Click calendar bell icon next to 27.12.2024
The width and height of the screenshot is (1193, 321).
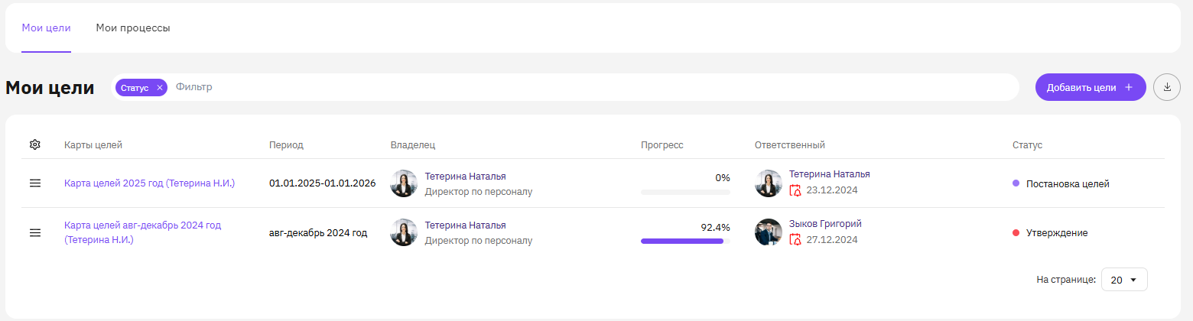pos(796,240)
